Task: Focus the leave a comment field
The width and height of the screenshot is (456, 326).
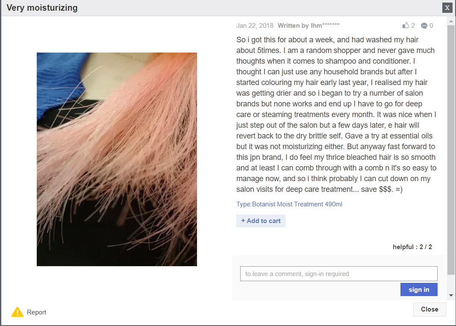Action: coord(339,273)
